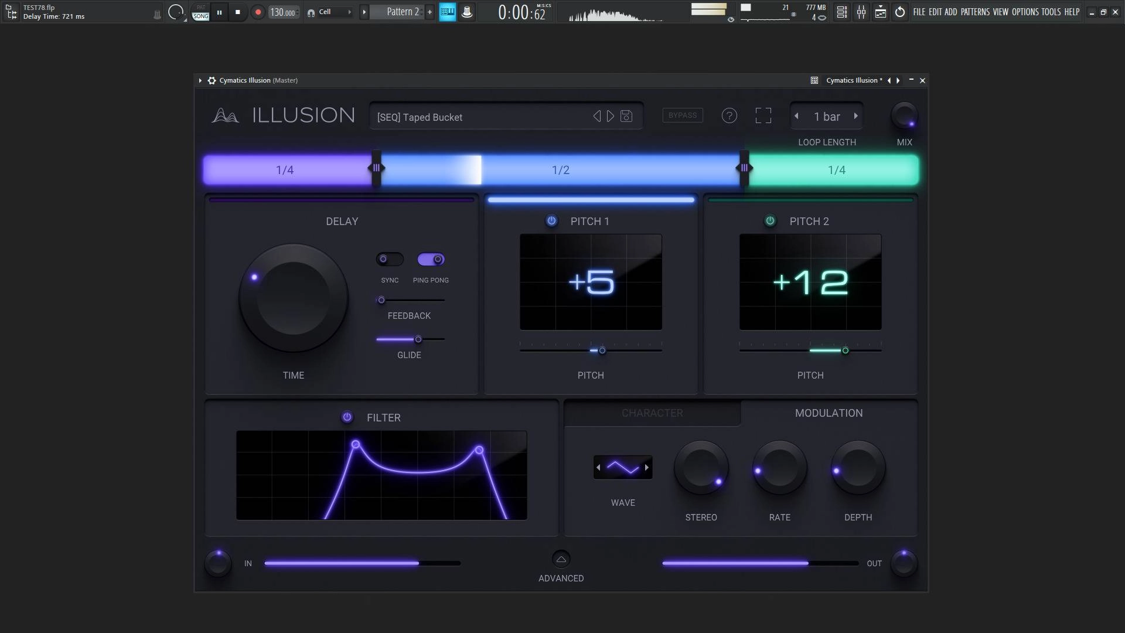Open the file browser icon in the top-left corner

(11, 12)
